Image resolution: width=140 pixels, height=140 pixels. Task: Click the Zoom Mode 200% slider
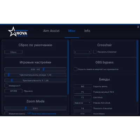pos(35,108)
